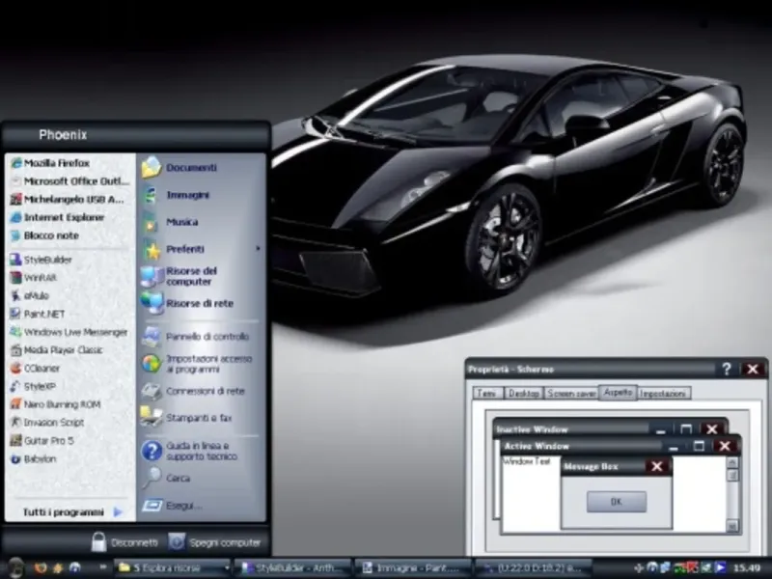
Task: Launch Mozilla Firefox from Start menu
Action: point(56,163)
